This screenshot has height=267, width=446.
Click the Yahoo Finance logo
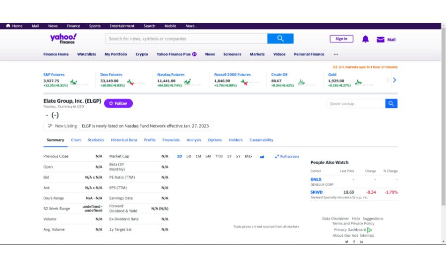[x=63, y=39]
